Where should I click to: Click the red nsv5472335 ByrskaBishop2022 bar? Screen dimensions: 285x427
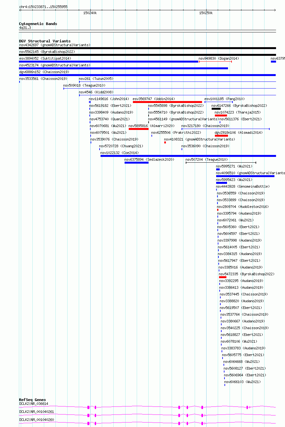tap(223, 277)
